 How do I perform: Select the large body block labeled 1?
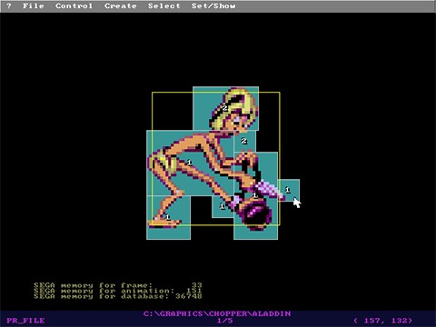(x=190, y=163)
